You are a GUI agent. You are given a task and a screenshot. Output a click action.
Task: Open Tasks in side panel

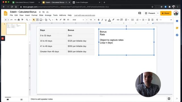click(x=177, y=35)
